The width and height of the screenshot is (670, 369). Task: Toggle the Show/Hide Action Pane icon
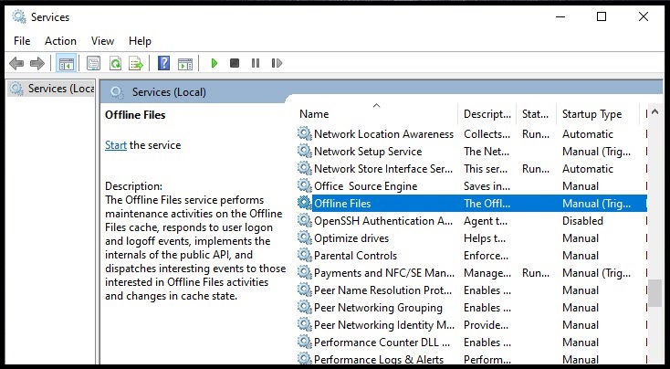(185, 64)
